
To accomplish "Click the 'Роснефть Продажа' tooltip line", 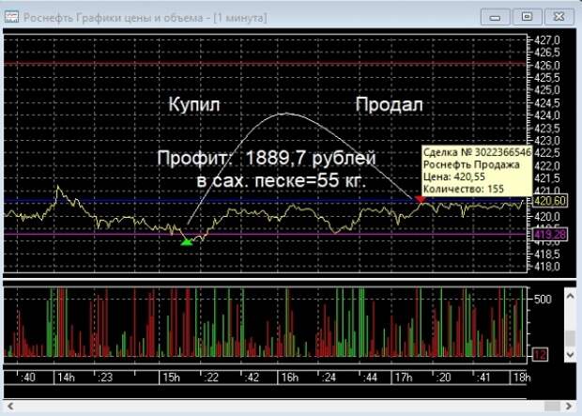I will (x=471, y=164).
